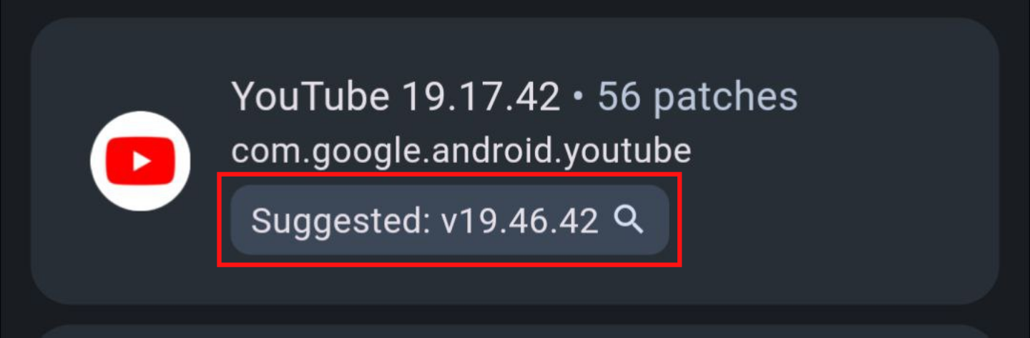Tap the search glyph next to v19.46.42
This screenshot has width=1030, height=338.
click(x=629, y=221)
